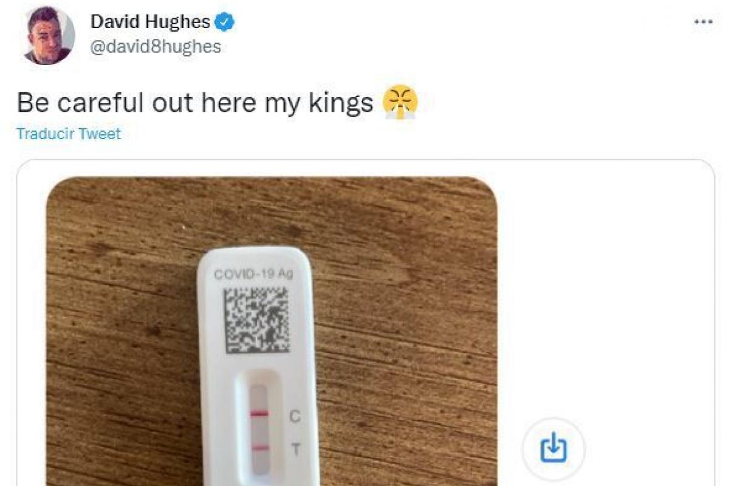
Task: Click empty area of media card right of photo
Action: 607,292
